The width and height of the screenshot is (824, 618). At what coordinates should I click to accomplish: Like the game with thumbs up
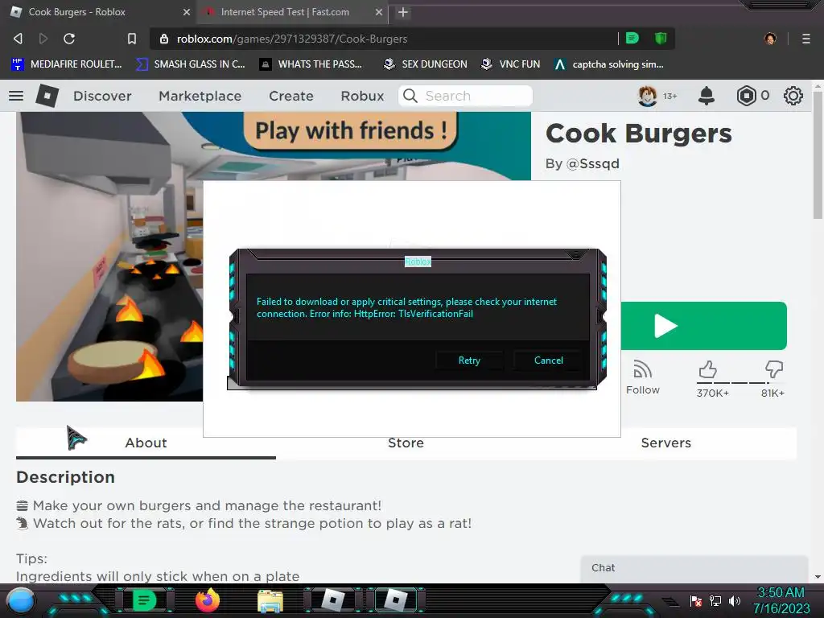click(707, 369)
